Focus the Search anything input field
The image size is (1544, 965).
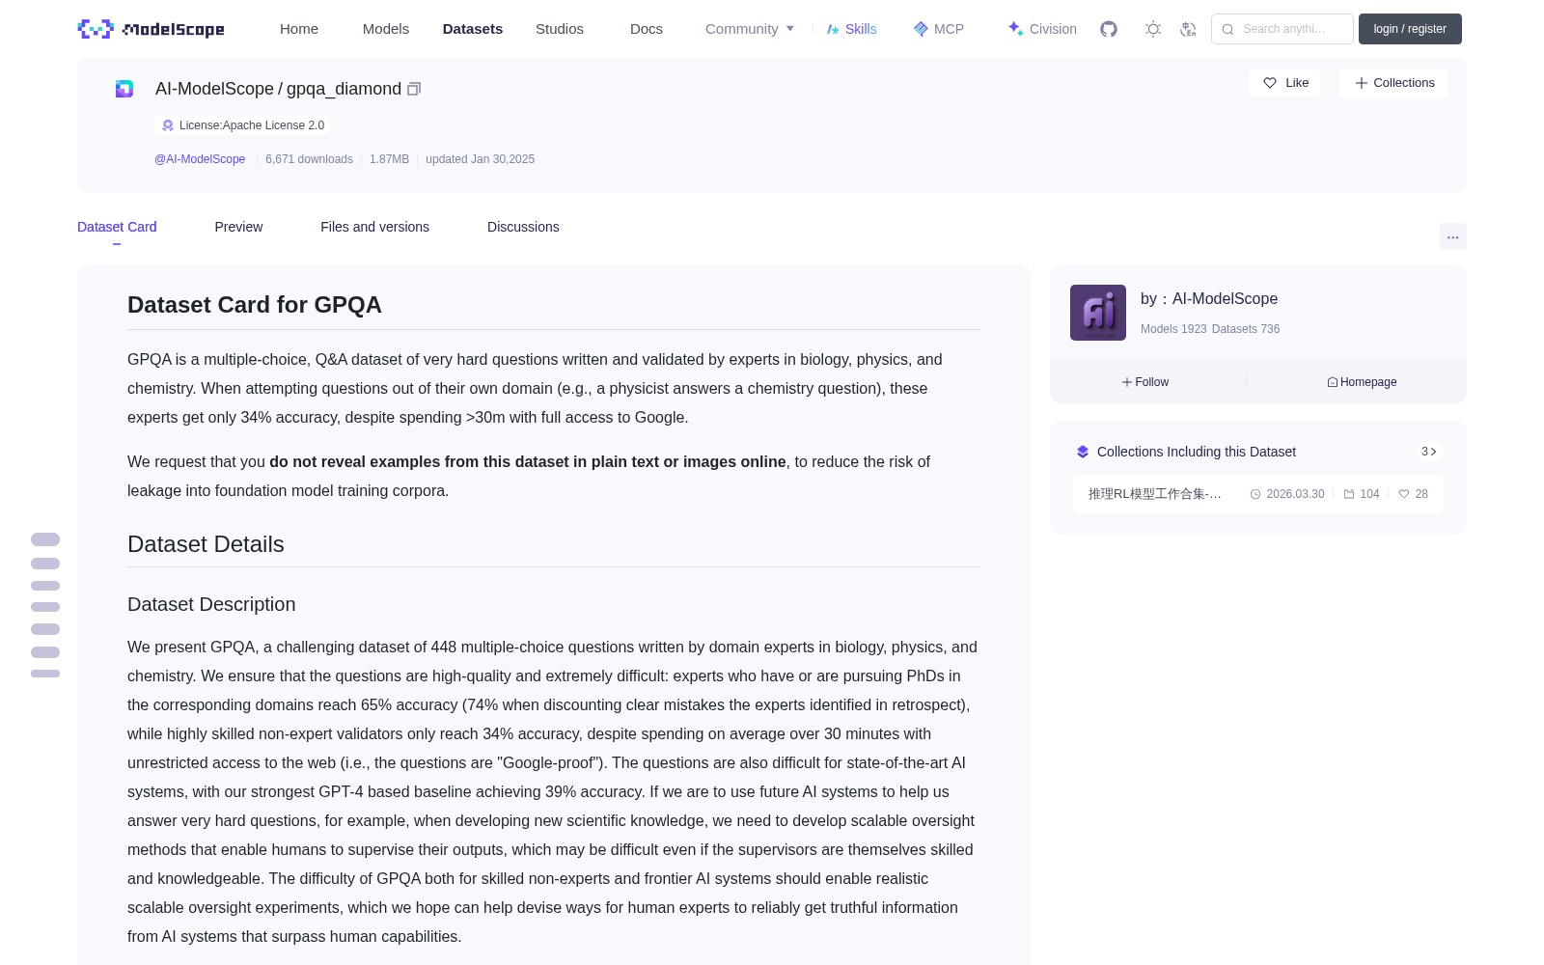coord(1282,29)
